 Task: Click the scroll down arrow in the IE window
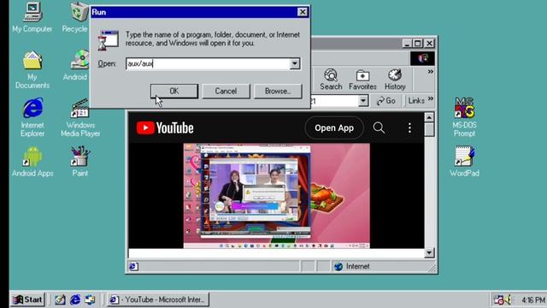(429, 252)
